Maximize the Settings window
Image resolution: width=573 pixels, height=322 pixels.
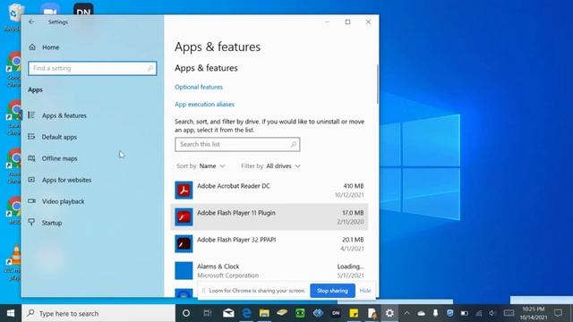point(348,21)
